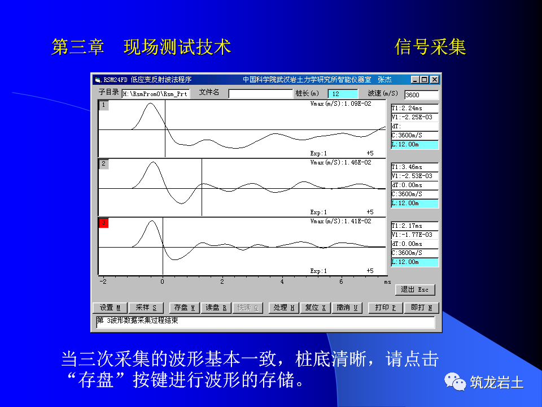Start sampling with 采样 S button
The image size is (542, 407).
146,308
